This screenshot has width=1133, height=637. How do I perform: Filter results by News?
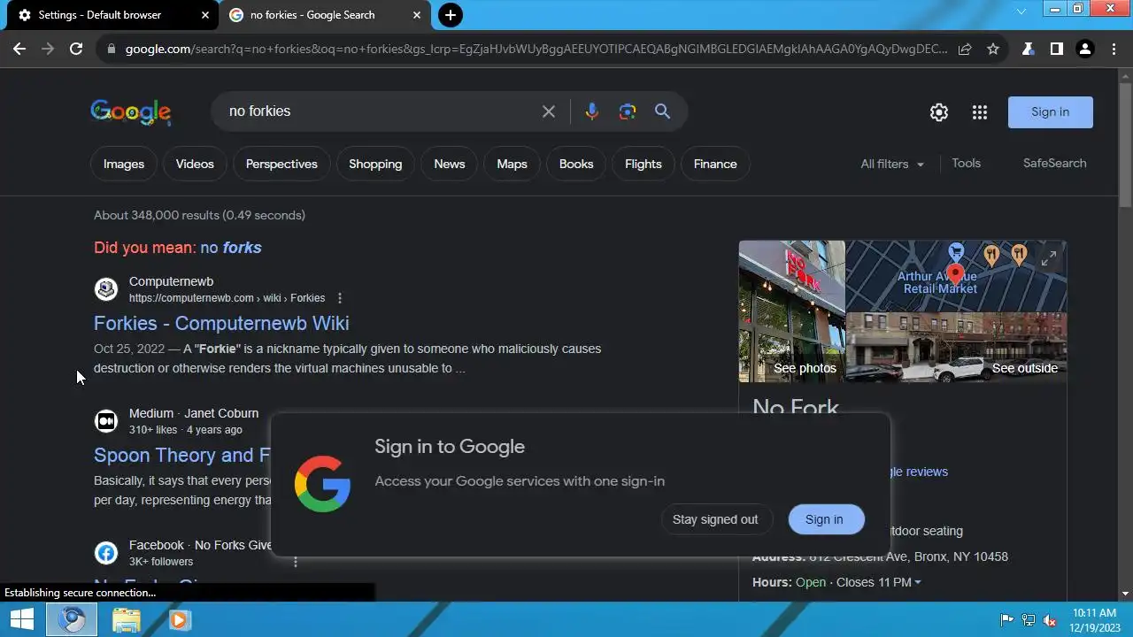450,164
